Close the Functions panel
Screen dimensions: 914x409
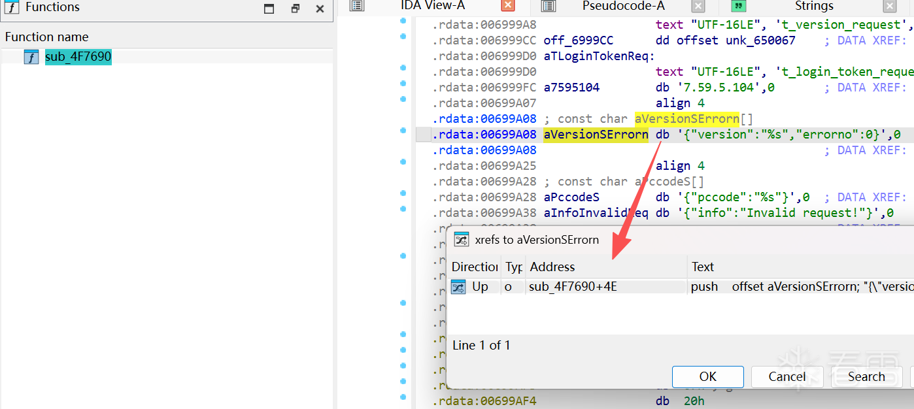[x=320, y=8]
